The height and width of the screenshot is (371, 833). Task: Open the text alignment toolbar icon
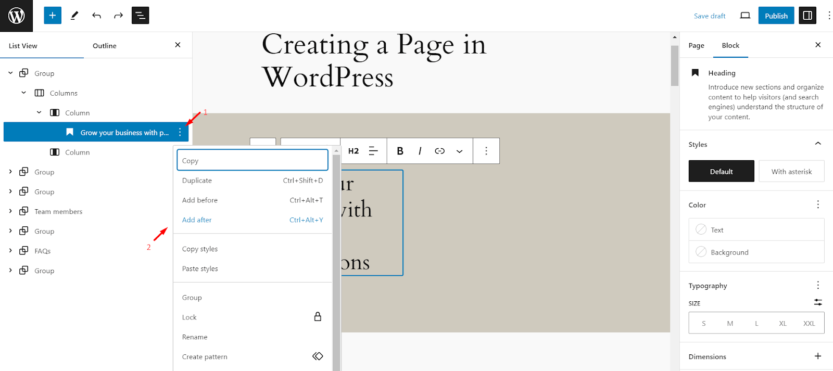pos(373,151)
